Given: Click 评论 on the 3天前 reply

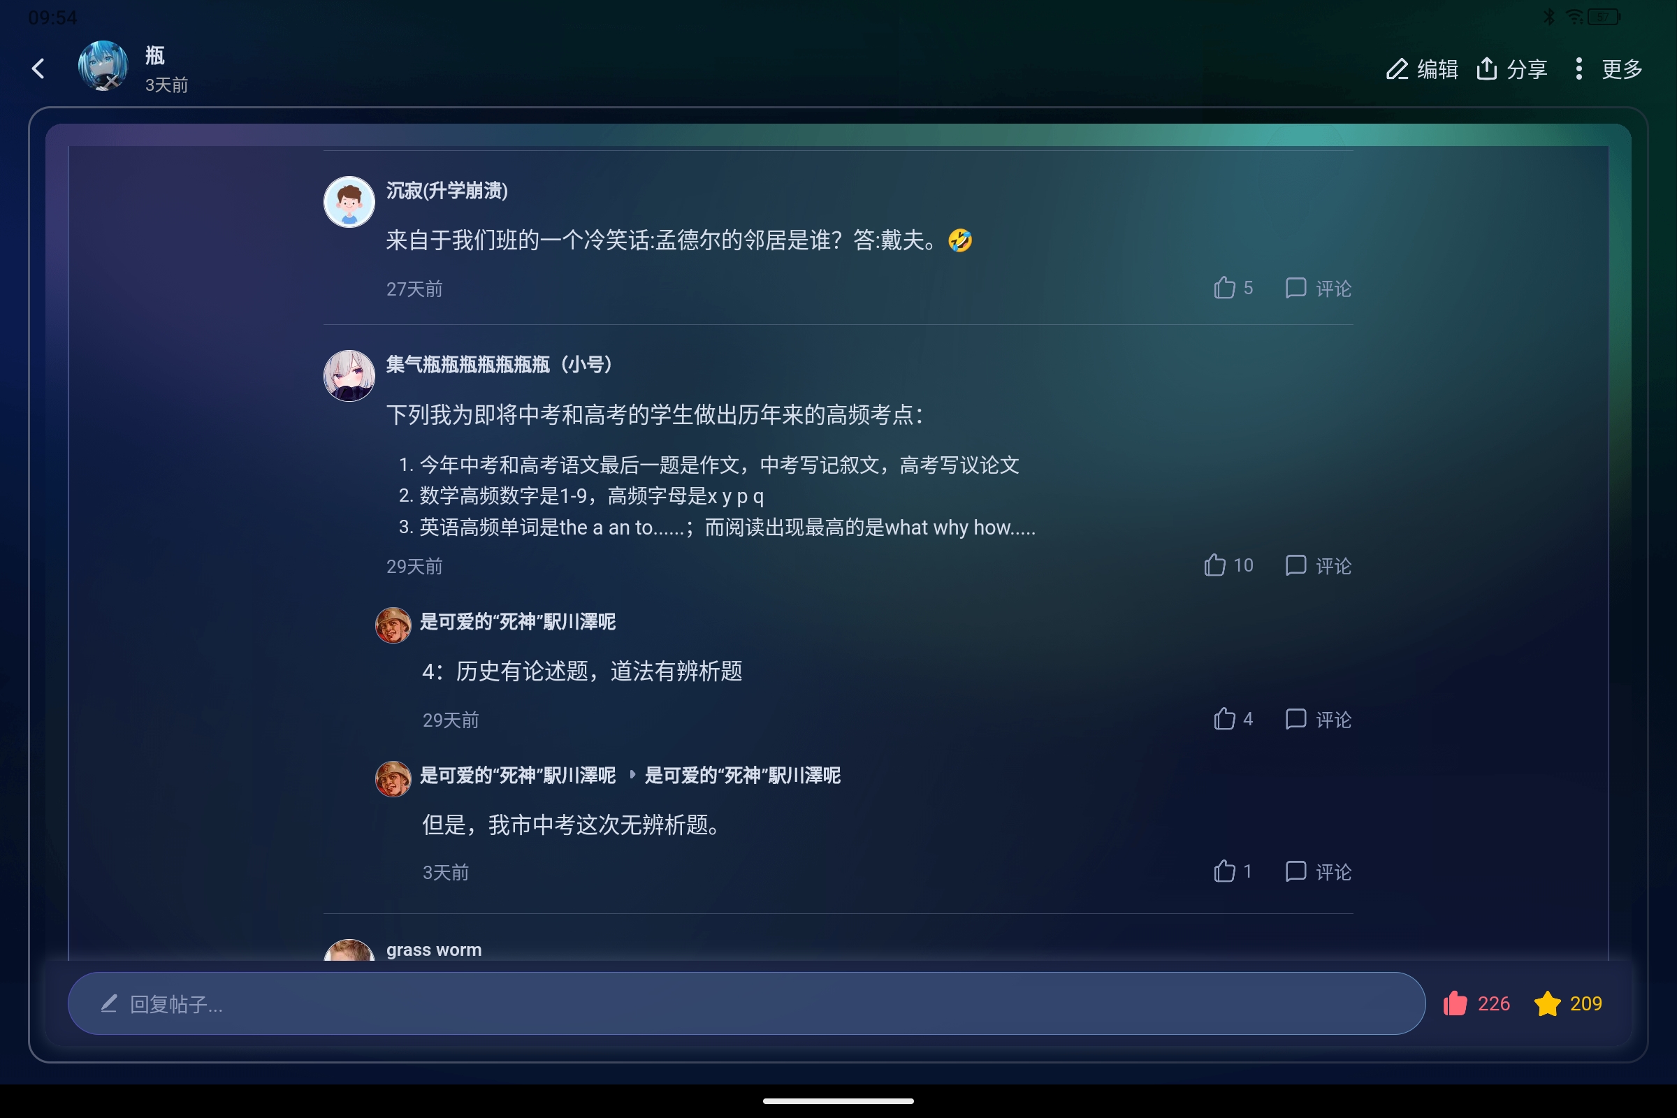Looking at the screenshot, I should (1319, 871).
